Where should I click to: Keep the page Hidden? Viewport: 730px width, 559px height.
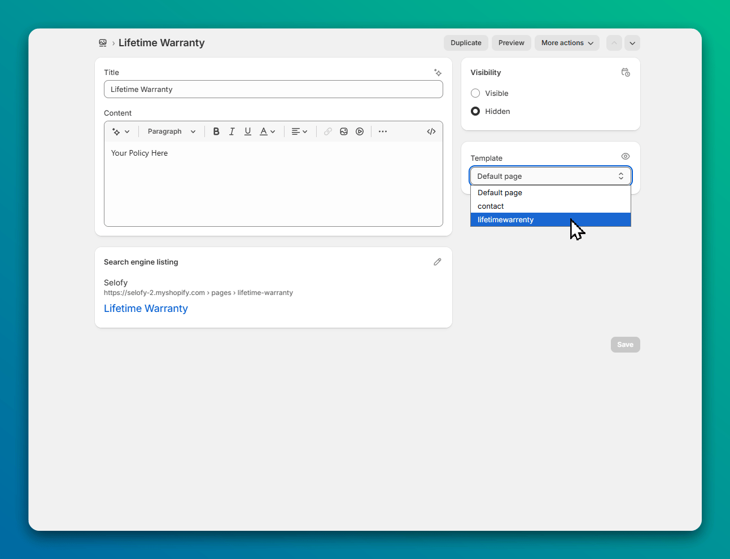click(x=475, y=111)
